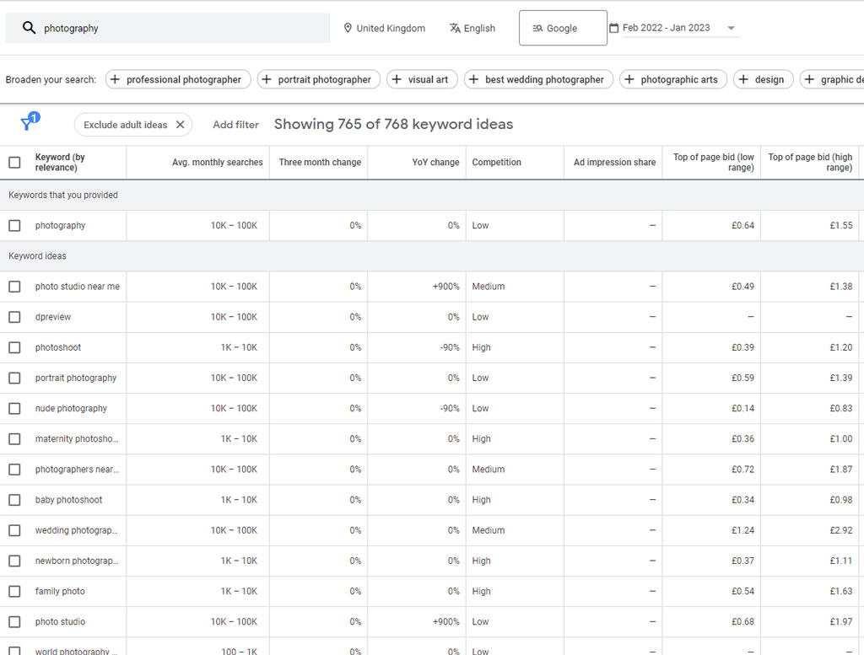
Task: Check the checkbox for "photography"
Action: pyautogui.click(x=14, y=225)
